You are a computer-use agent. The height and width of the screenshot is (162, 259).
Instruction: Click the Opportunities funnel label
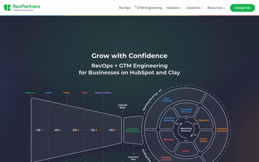[103, 93]
